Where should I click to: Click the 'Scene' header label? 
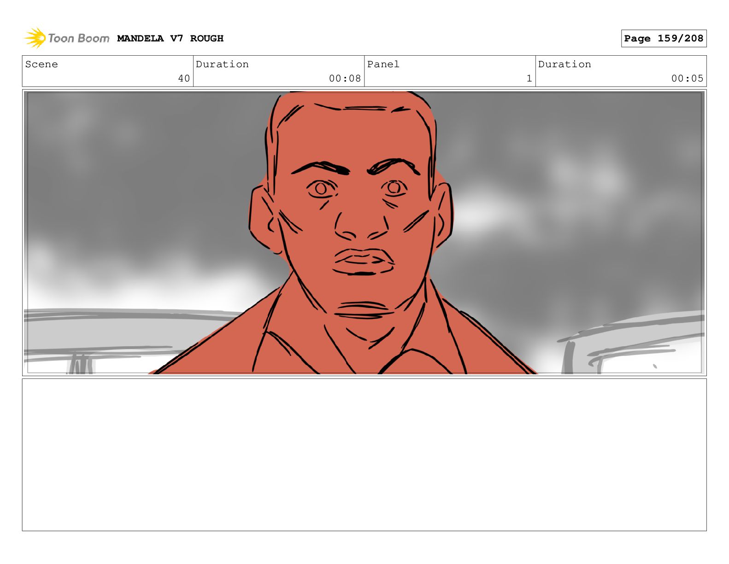pos(41,64)
